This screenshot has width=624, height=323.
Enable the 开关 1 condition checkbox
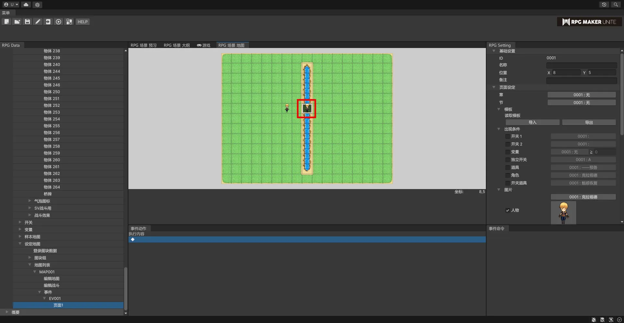click(507, 137)
